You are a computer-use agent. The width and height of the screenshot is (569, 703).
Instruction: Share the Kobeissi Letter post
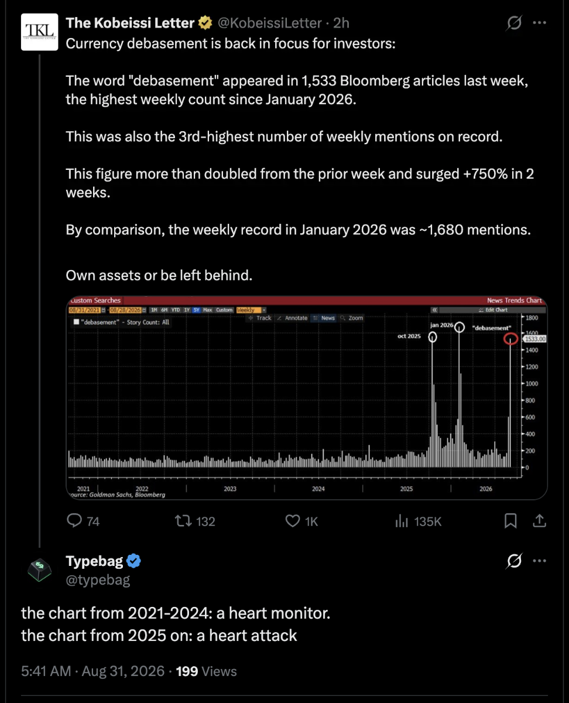pyautogui.click(x=540, y=520)
